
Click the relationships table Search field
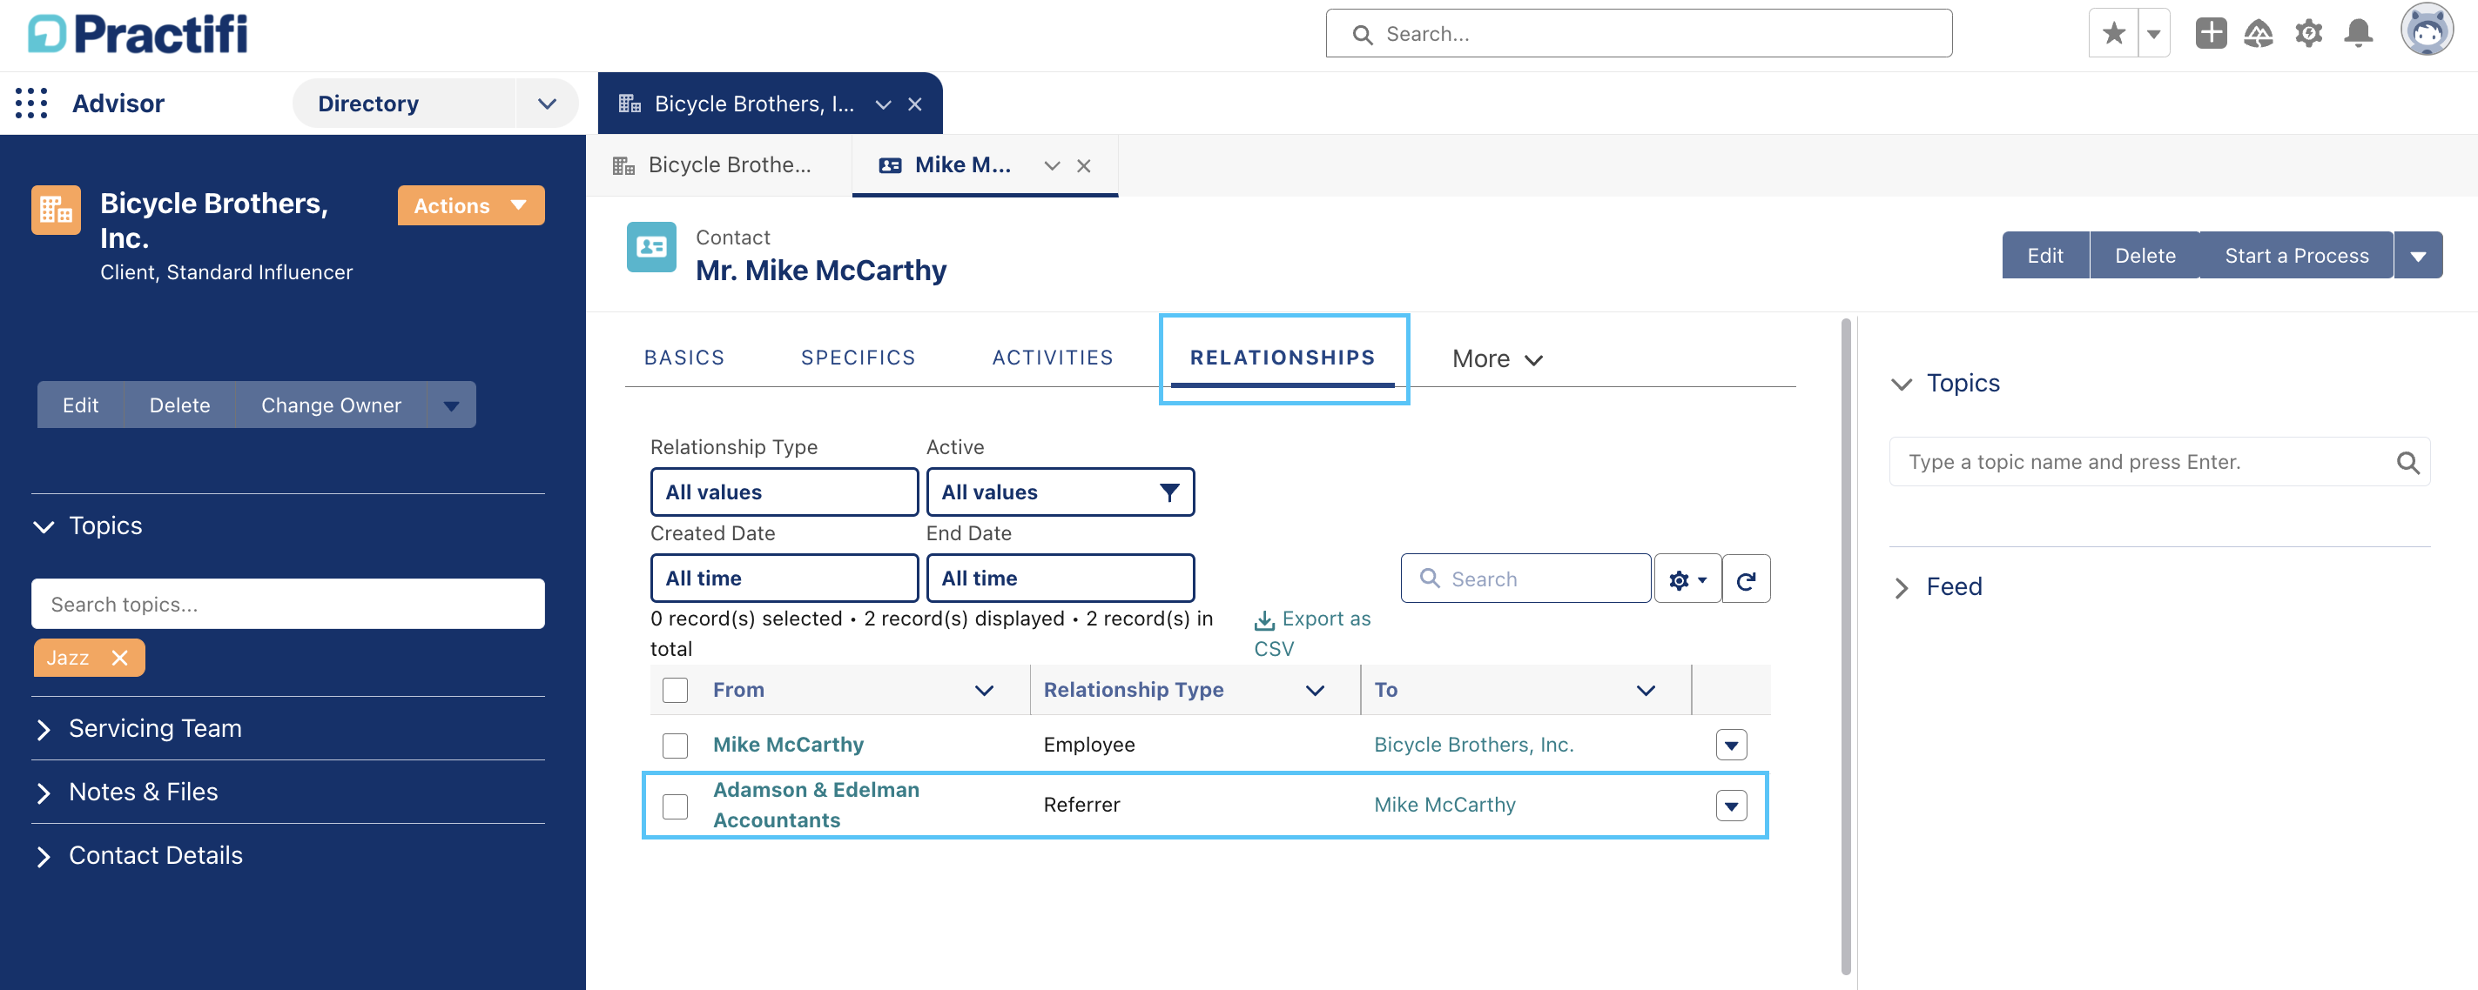click(1525, 579)
